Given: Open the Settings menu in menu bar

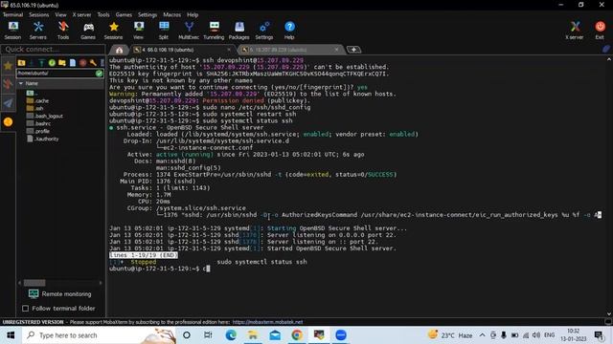Looking at the screenshot, I should click(x=148, y=14).
